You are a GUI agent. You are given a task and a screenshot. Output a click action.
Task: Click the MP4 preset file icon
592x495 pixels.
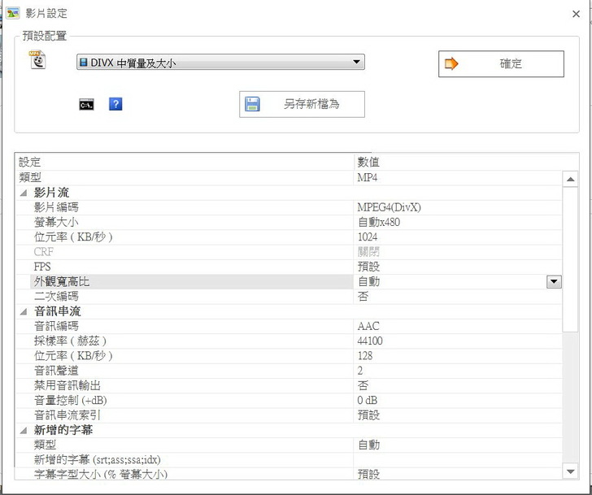click(38, 59)
